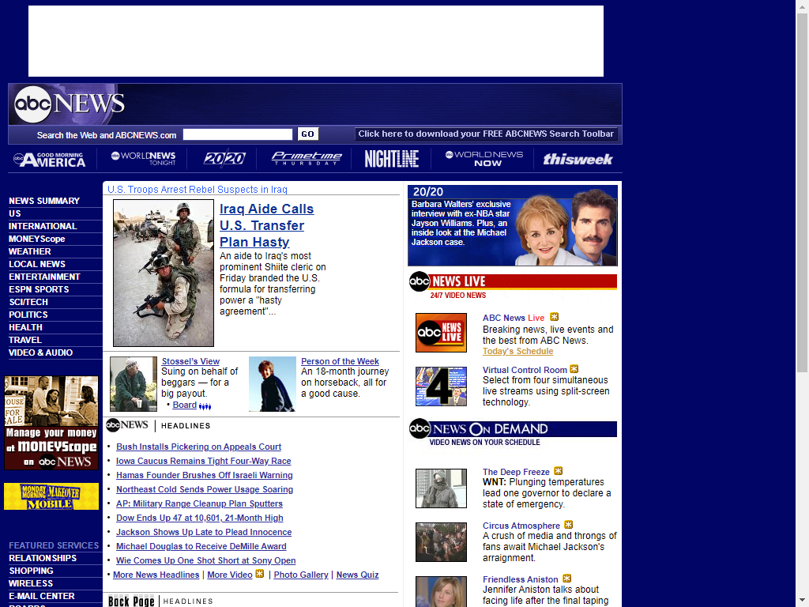Open Bush Installs Pickering on Appeals Court
This screenshot has height=607, width=809.
point(198,447)
